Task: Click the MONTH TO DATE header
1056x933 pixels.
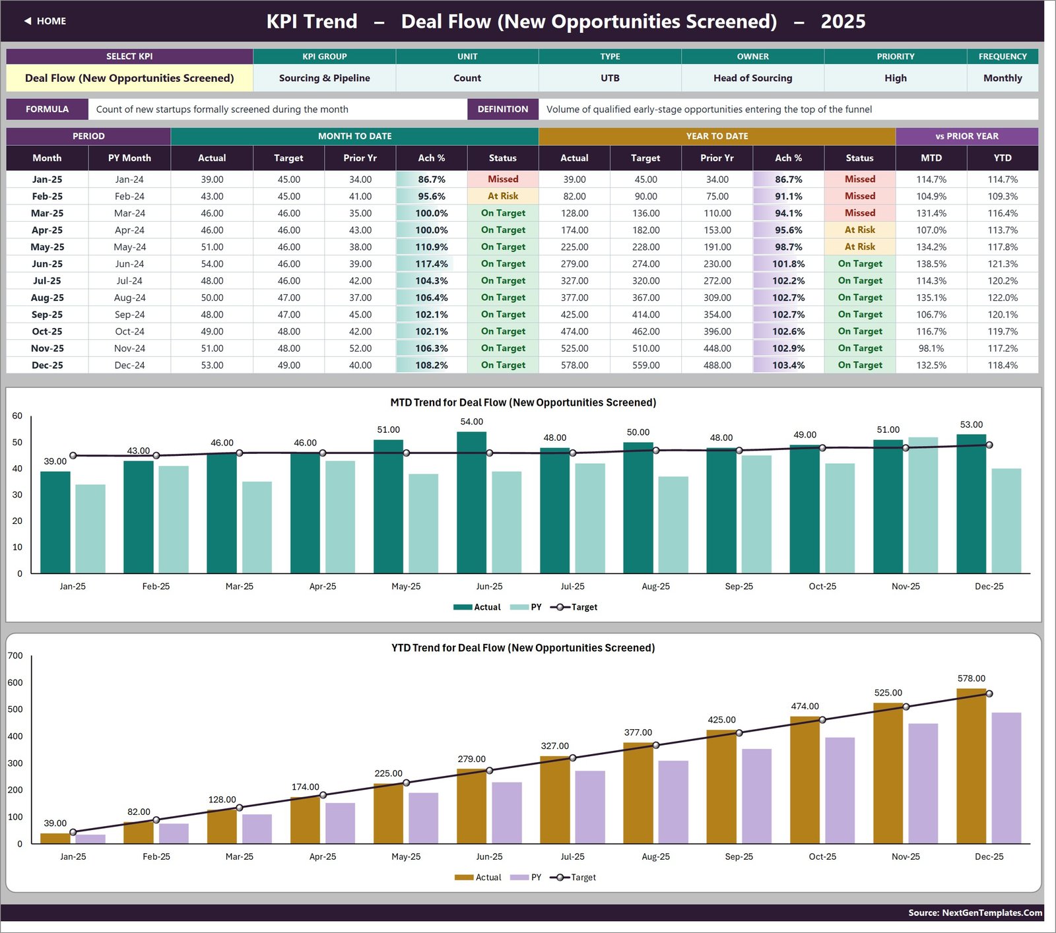Action: tap(354, 136)
